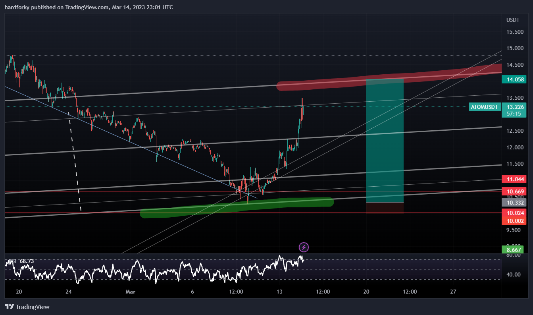Click the 10.332 gray price label

(x=514, y=203)
